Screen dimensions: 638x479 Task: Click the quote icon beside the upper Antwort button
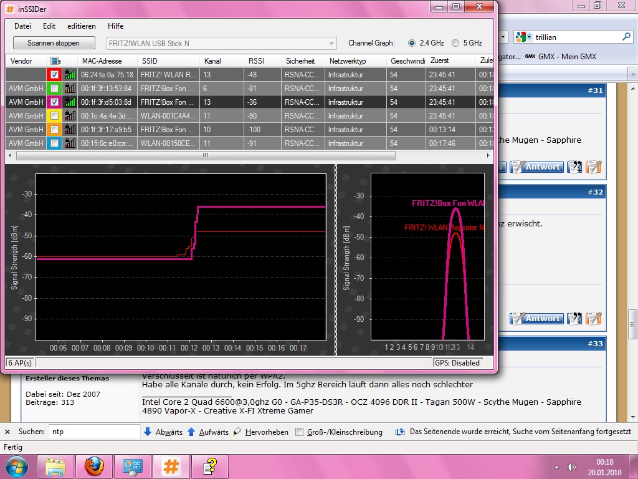574,167
